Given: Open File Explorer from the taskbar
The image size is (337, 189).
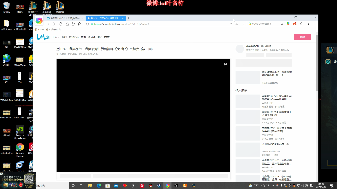Looking at the screenshot, I should [x=90, y=186].
